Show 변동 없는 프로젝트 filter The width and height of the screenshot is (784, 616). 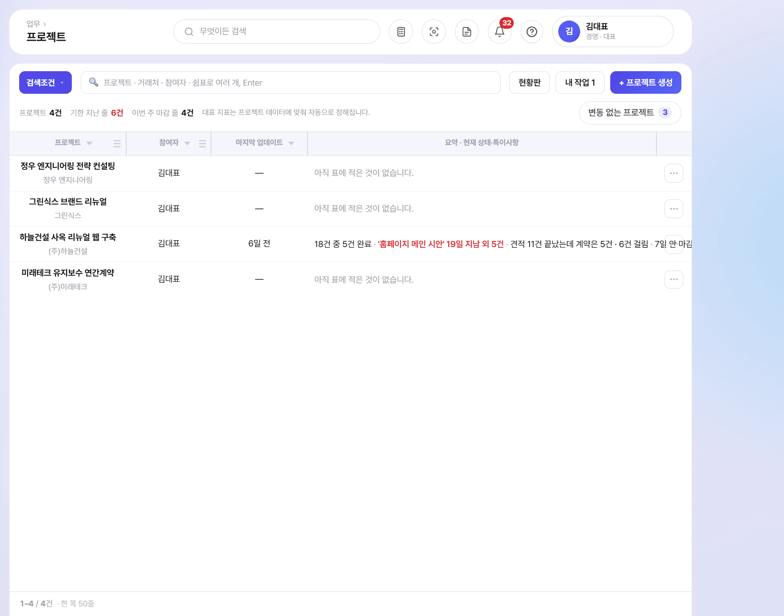click(630, 113)
